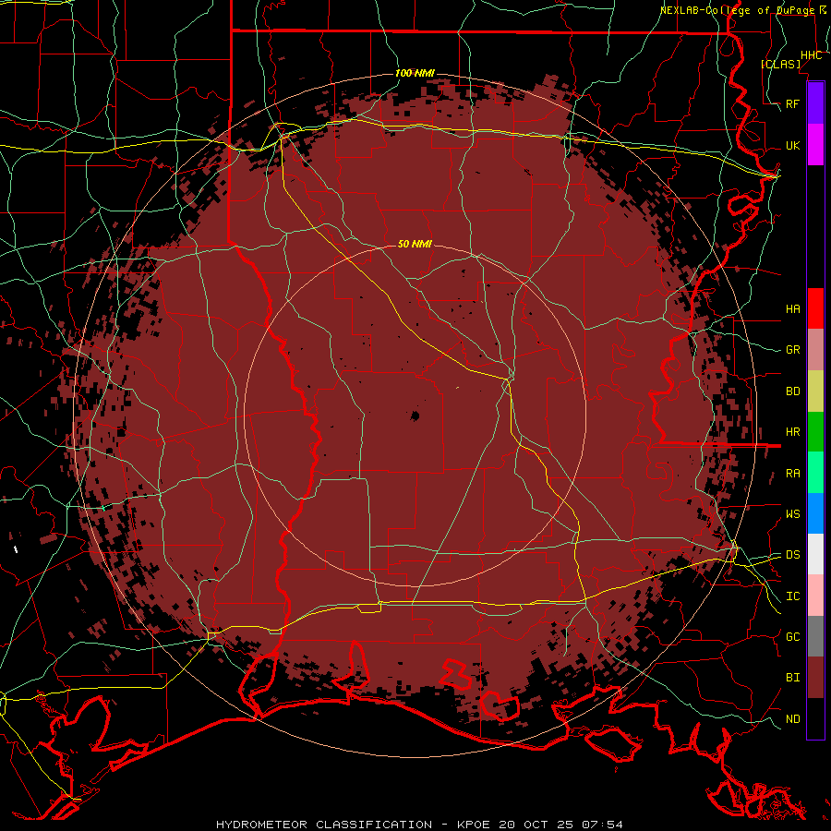Screen dimensions: 831x831
Task: Click the HR legend label
Action: 792,432
